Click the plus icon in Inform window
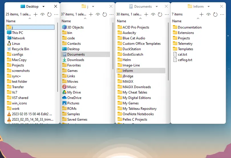The width and height of the screenshot is (231, 158). point(201,14)
